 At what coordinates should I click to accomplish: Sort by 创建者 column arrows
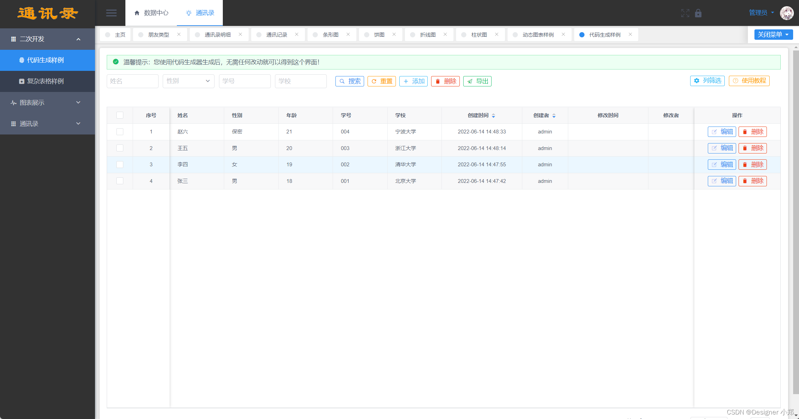(x=554, y=115)
